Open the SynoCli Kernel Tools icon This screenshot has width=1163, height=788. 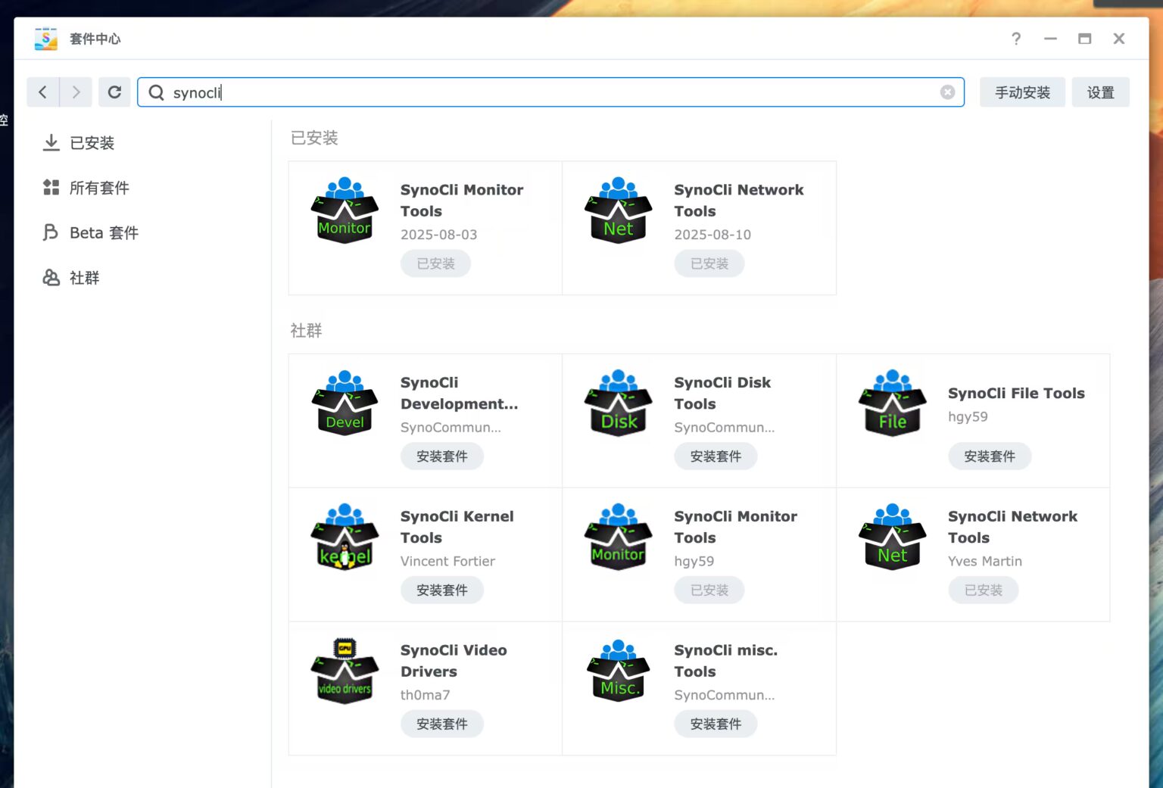pyautogui.click(x=345, y=537)
